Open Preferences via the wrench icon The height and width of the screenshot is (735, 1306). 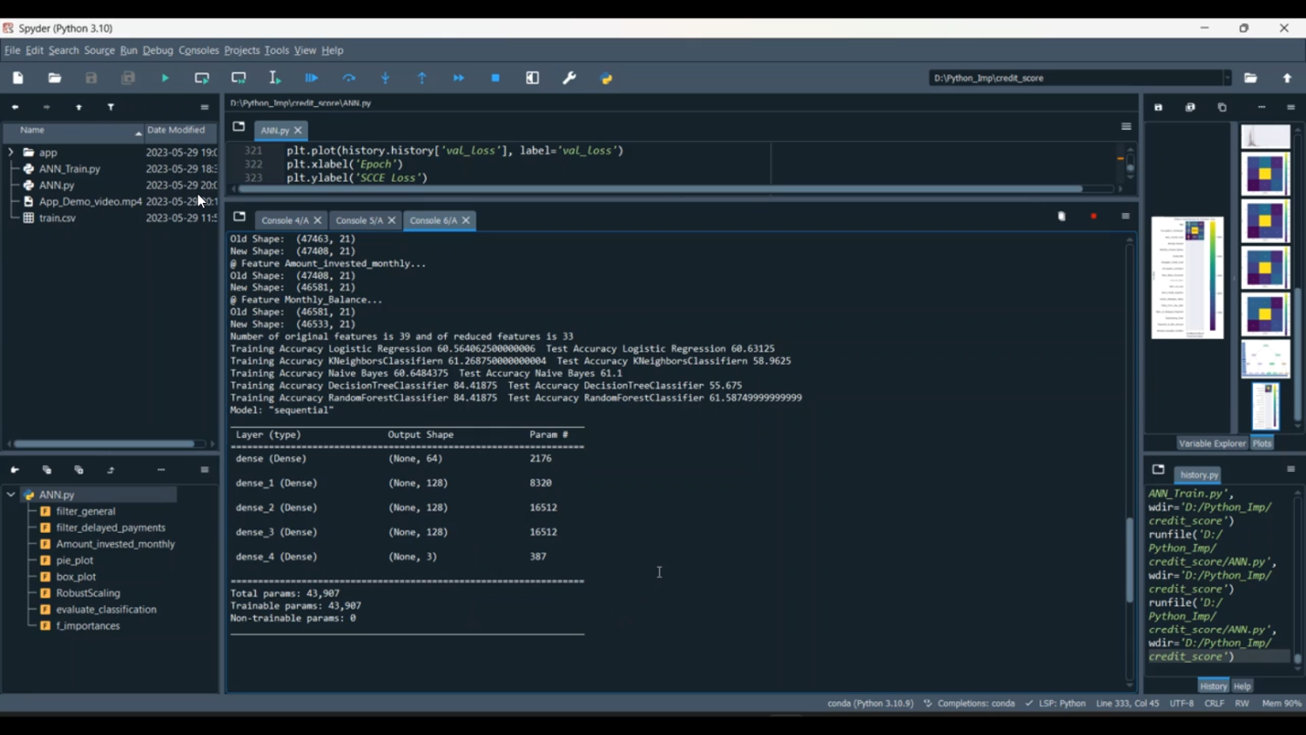569,78
